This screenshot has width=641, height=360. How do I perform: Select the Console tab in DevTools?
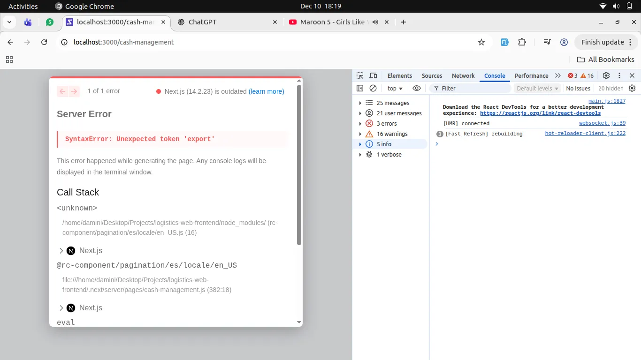tap(495, 75)
